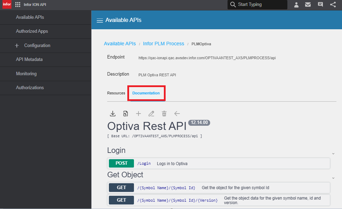This screenshot has height=209, width=342.
Task: Expand GET /{Symbol Name}/{Symbol Id} operation
Action: (218, 188)
